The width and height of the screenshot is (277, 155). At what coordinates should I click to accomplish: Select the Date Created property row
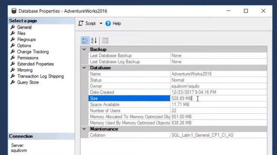click(177, 92)
